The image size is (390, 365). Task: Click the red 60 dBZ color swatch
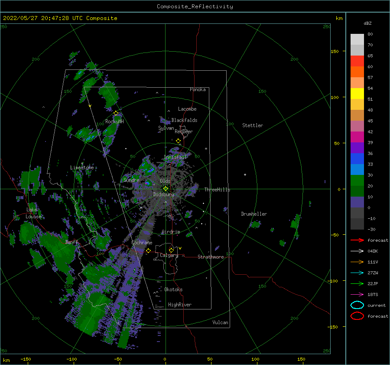(x=357, y=61)
